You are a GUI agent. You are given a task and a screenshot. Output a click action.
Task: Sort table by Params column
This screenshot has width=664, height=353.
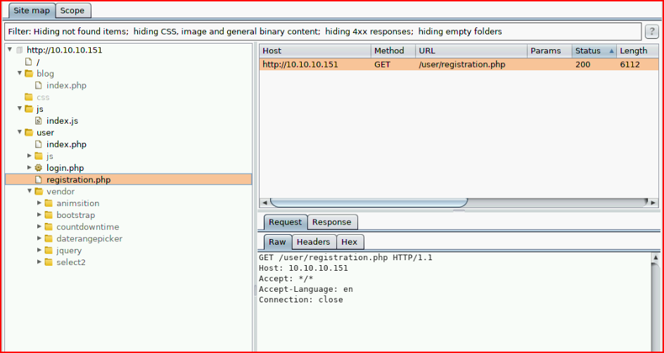point(549,51)
